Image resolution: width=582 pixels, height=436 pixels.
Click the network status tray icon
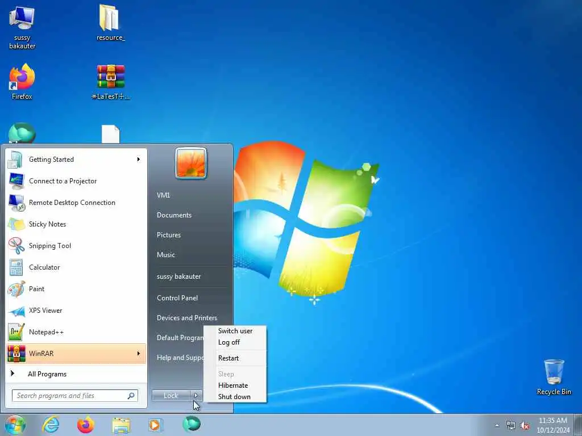click(511, 426)
